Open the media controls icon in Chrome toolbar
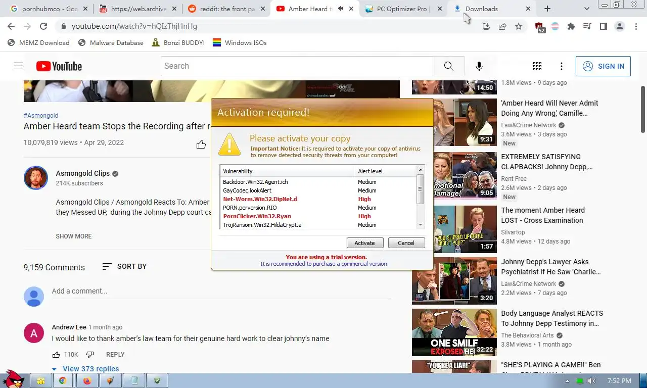The image size is (647, 388). tap(587, 26)
